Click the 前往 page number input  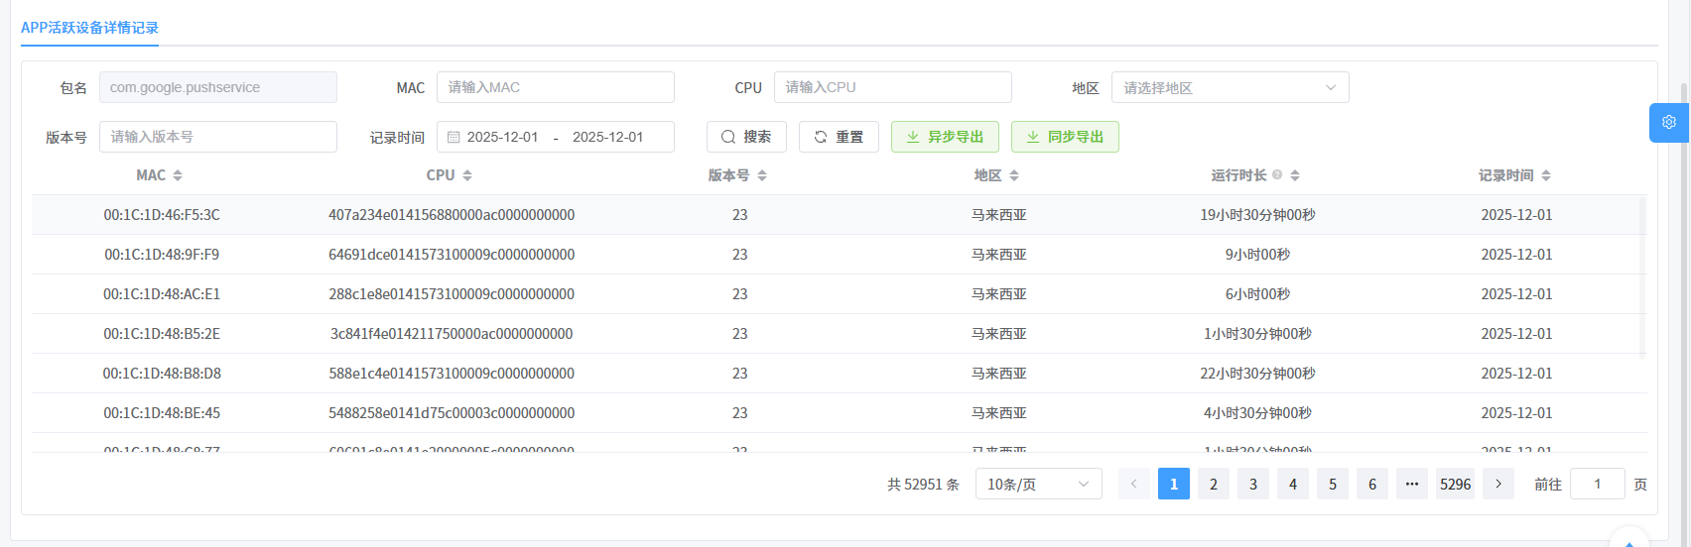point(1598,484)
